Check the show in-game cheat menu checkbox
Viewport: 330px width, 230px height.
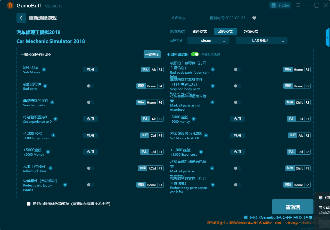coord(29,204)
